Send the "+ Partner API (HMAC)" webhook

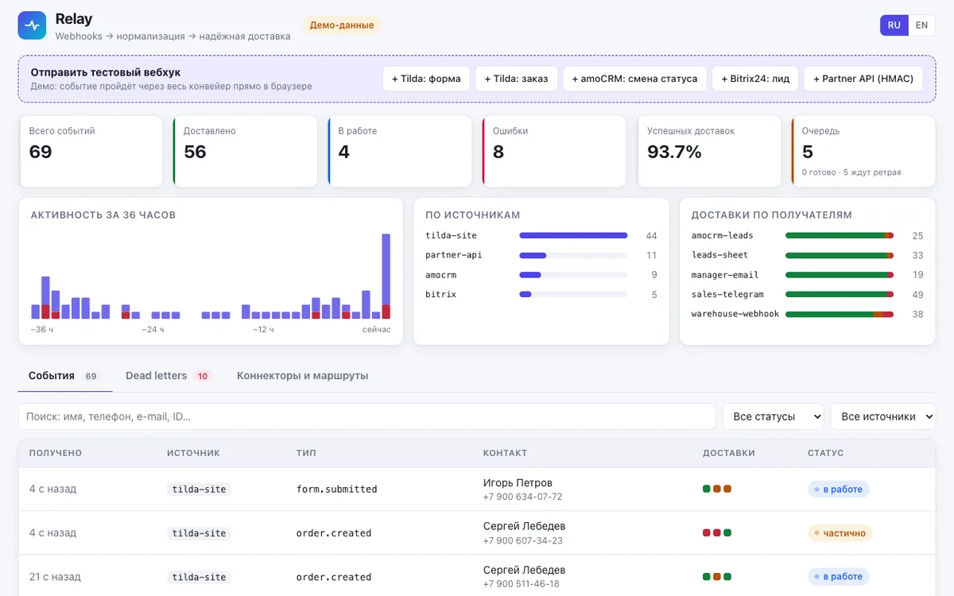(x=864, y=79)
